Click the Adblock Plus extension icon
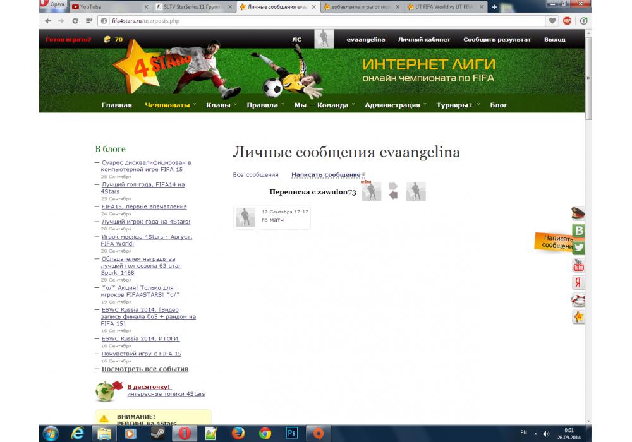Viewport: 632px width, 442px height. point(567,20)
